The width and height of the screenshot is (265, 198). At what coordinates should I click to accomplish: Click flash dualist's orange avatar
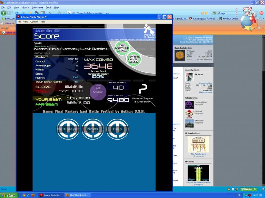[179, 55]
